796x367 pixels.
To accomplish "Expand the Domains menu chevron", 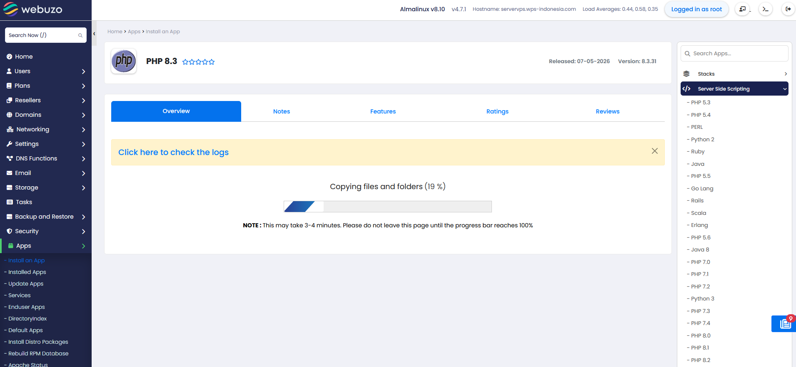I will click(x=83, y=115).
